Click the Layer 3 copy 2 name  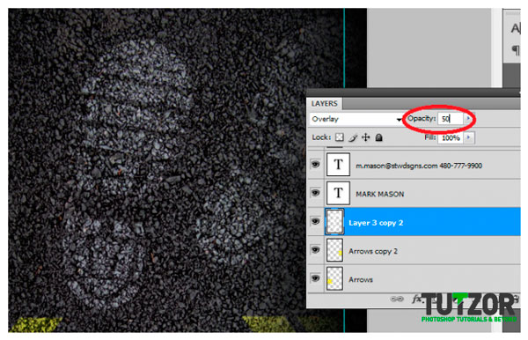point(376,223)
